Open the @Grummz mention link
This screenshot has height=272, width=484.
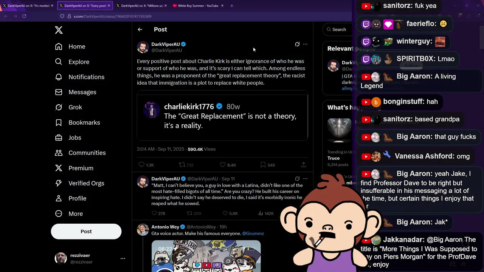pos(253,233)
